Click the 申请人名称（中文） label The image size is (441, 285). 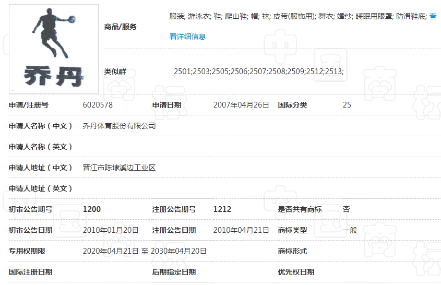click(41, 126)
